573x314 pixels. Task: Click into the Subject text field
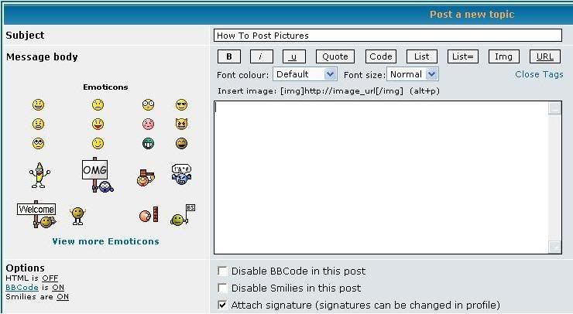[x=388, y=36]
